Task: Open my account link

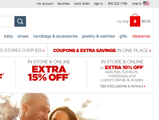Action: coord(45,4)
